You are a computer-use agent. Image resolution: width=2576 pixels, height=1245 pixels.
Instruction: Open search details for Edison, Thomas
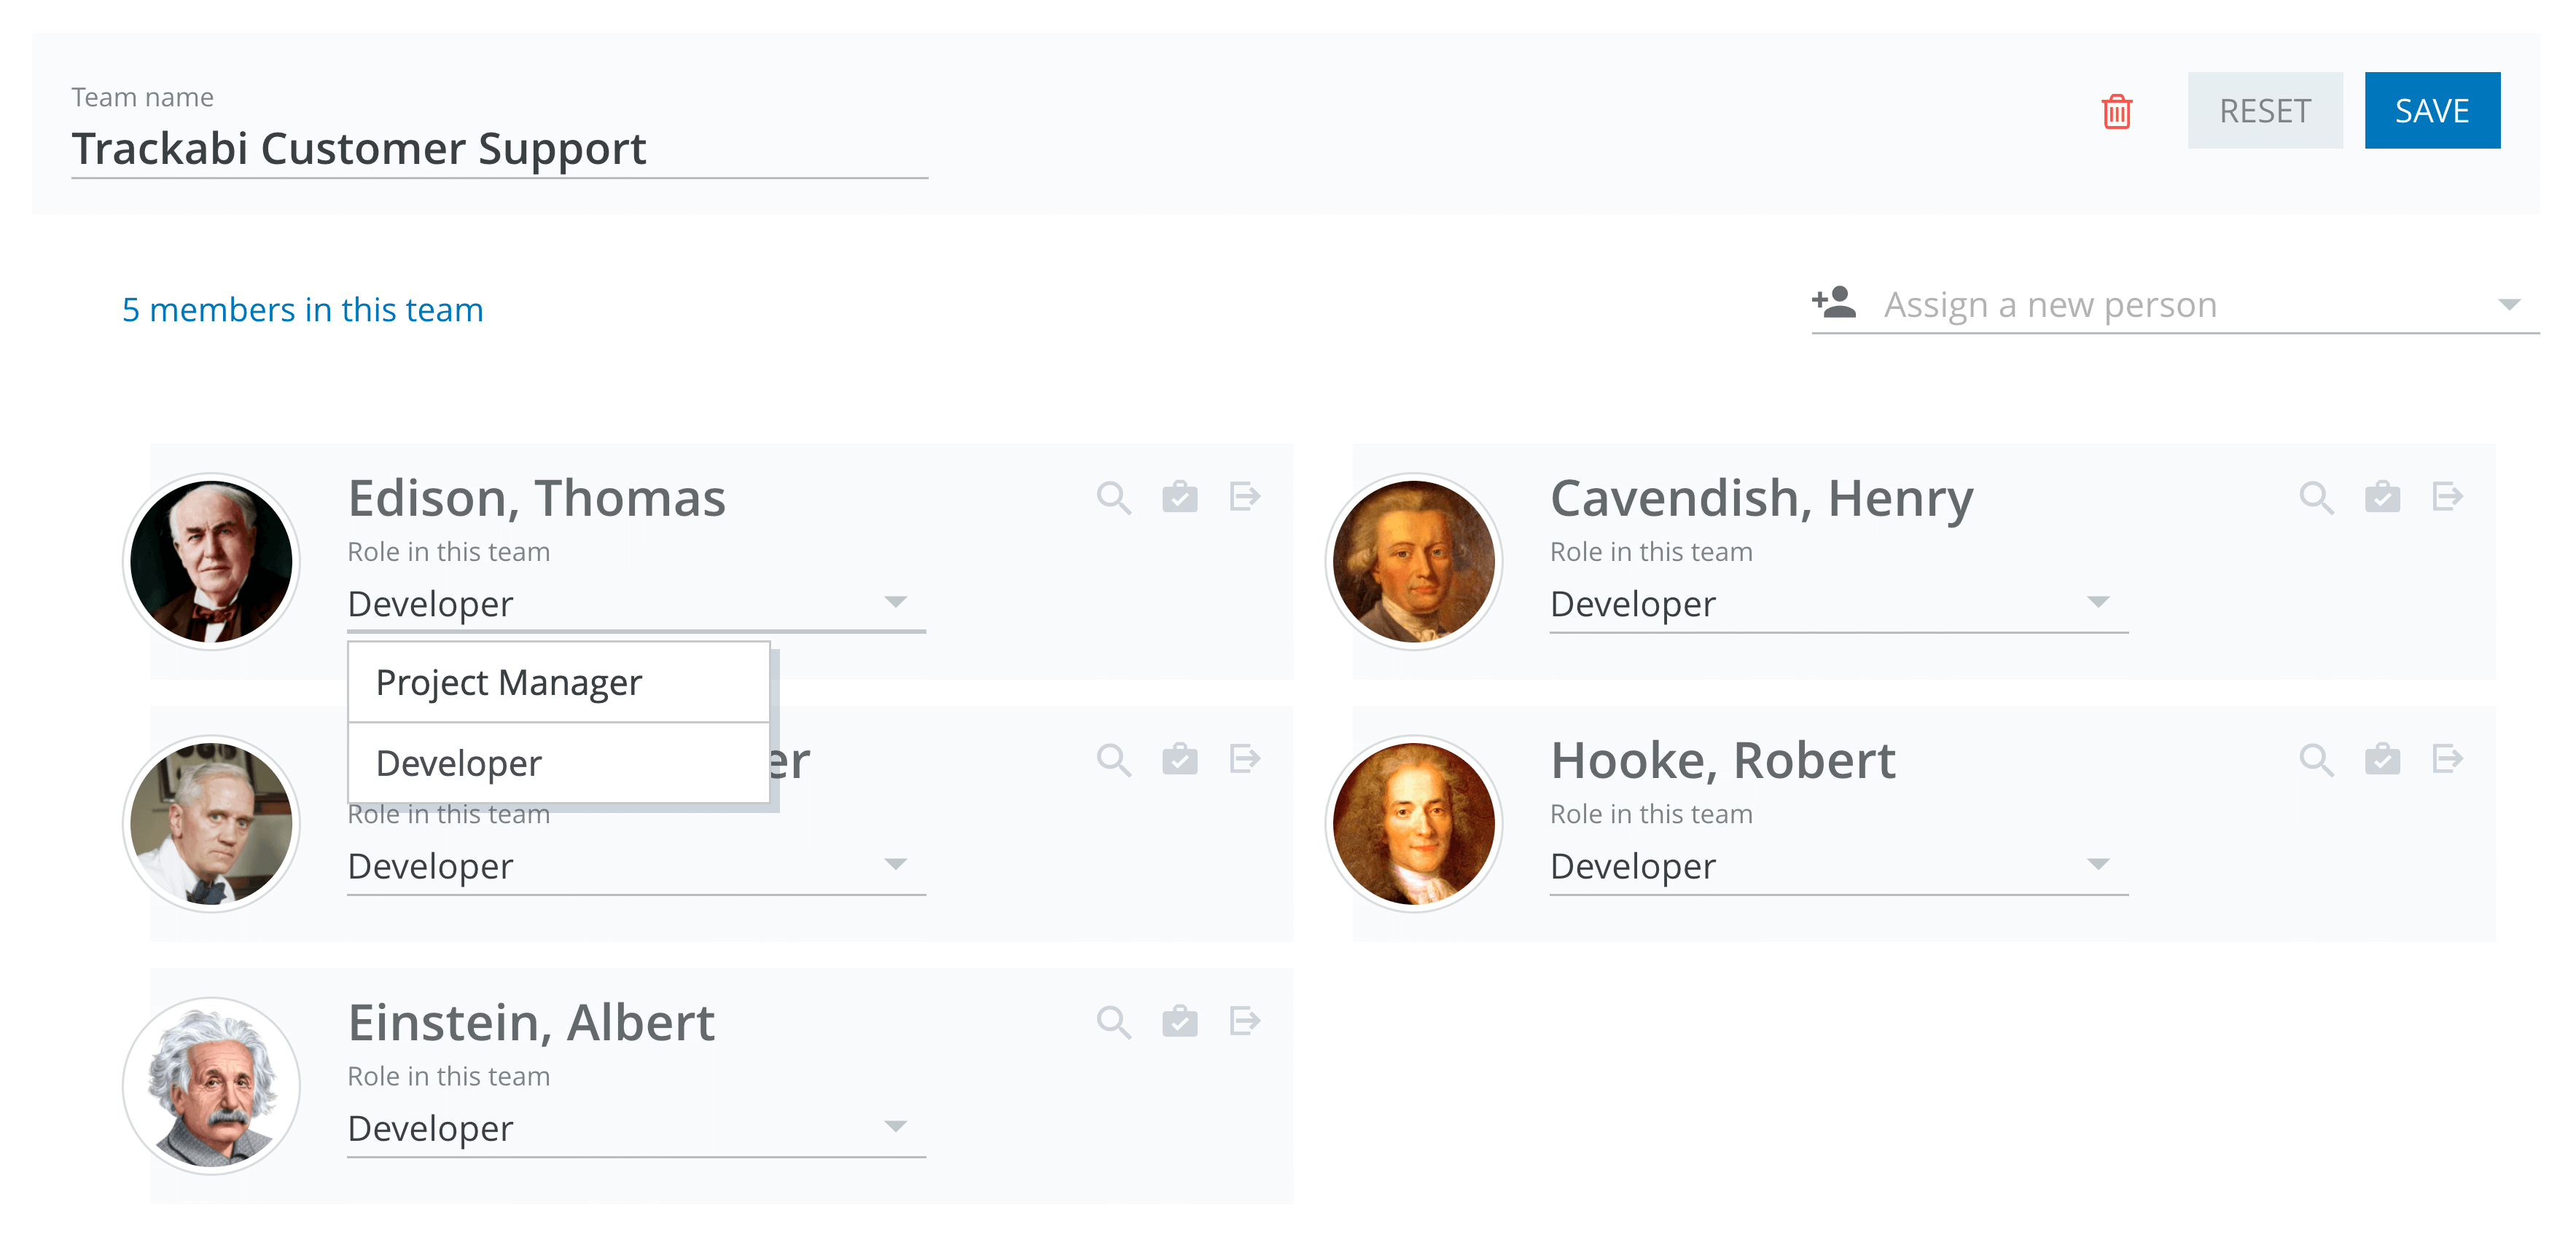[1112, 497]
